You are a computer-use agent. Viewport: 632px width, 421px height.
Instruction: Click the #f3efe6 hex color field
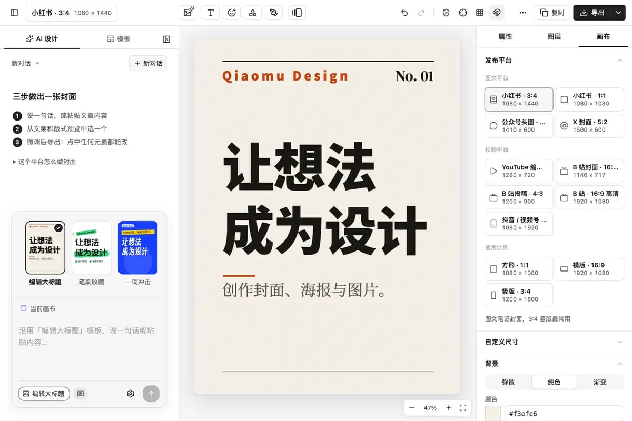pyautogui.click(x=564, y=414)
